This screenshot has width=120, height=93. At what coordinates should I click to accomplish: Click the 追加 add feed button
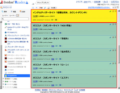coord(22,12)
